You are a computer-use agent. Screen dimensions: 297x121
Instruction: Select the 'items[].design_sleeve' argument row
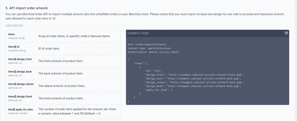pos(63,86)
